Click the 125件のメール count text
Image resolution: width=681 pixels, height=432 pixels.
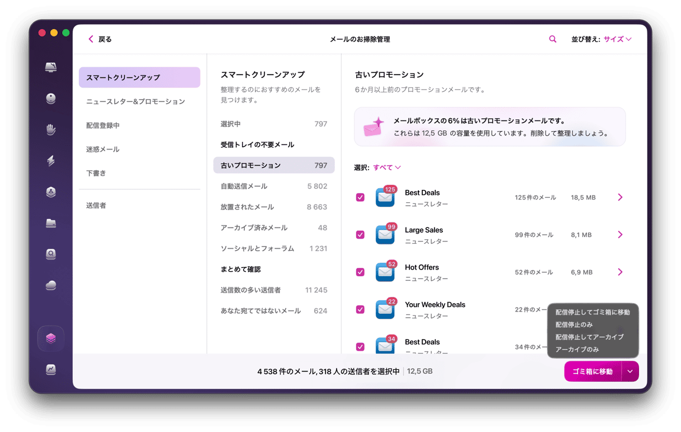coord(535,197)
